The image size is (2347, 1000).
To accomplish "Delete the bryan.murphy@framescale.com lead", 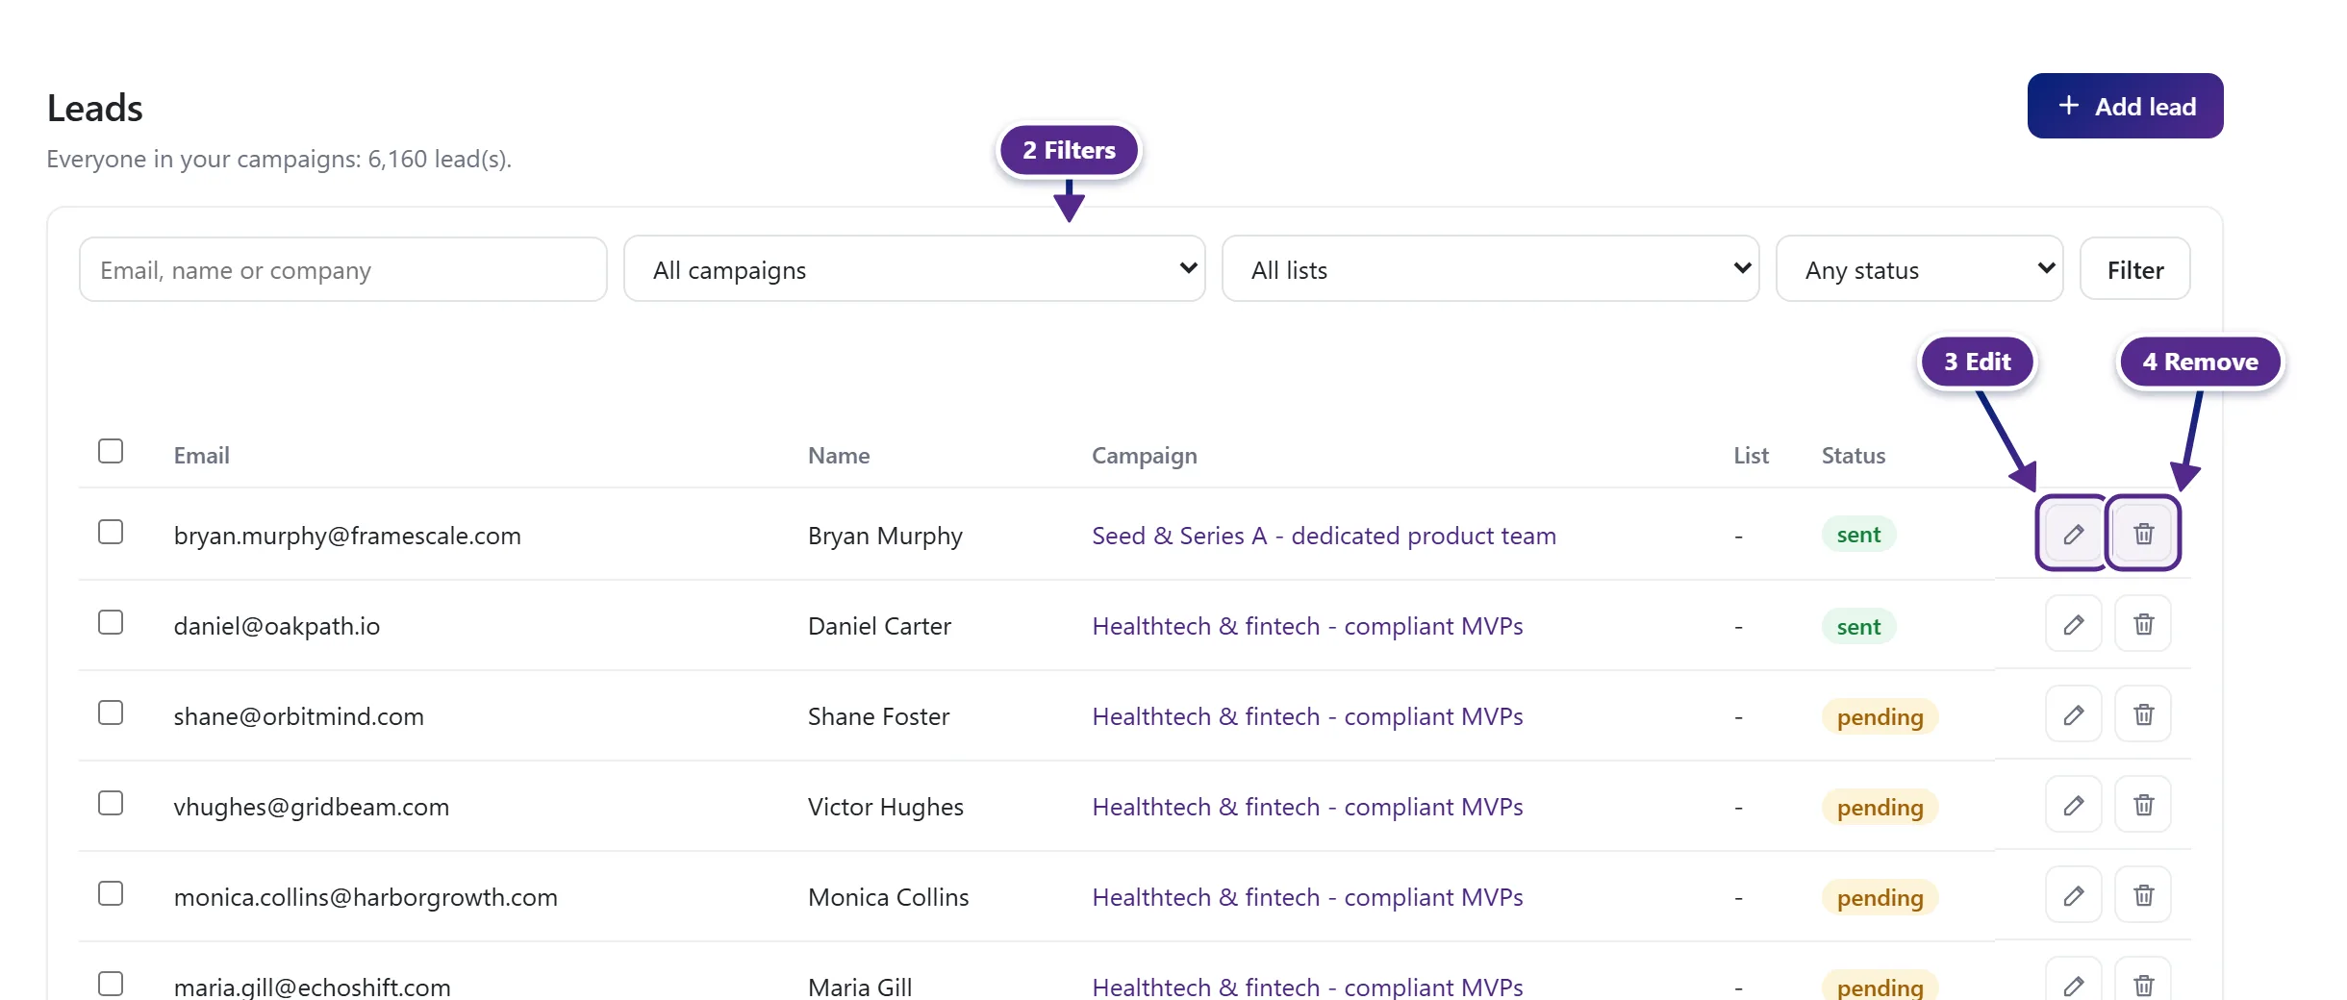I will [x=2143, y=534].
